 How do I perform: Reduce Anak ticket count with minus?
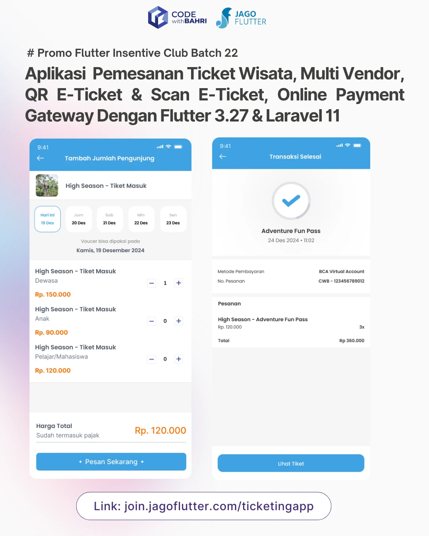tap(152, 321)
